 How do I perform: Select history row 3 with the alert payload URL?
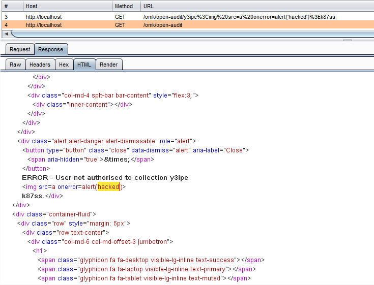coord(188,17)
